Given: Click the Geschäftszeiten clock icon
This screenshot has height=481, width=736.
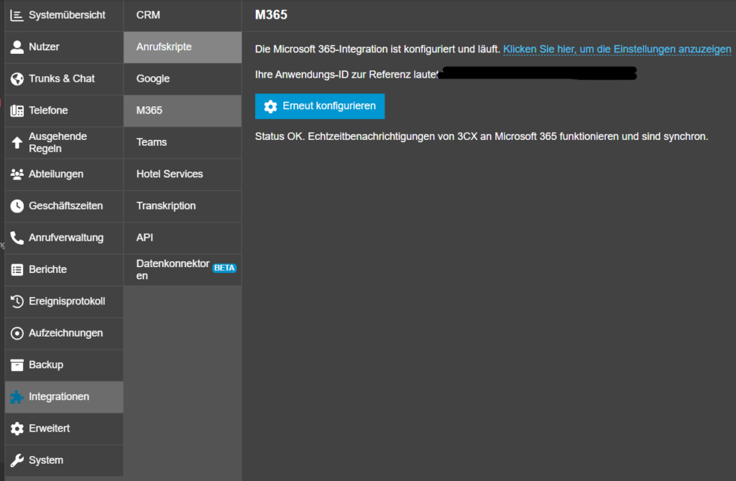Looking at the screenshot, I should pos(17,206).
